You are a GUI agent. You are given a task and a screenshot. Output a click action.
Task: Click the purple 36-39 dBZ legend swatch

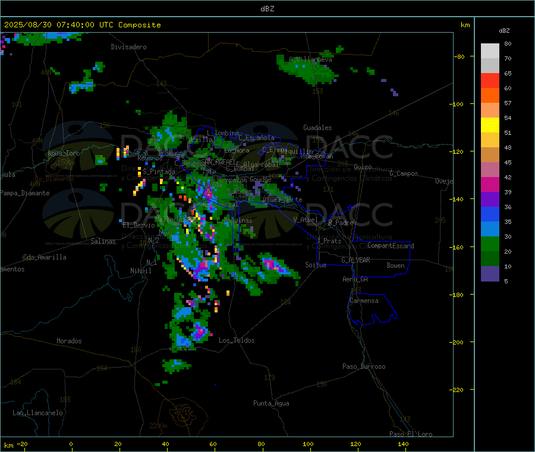(490, 200)
